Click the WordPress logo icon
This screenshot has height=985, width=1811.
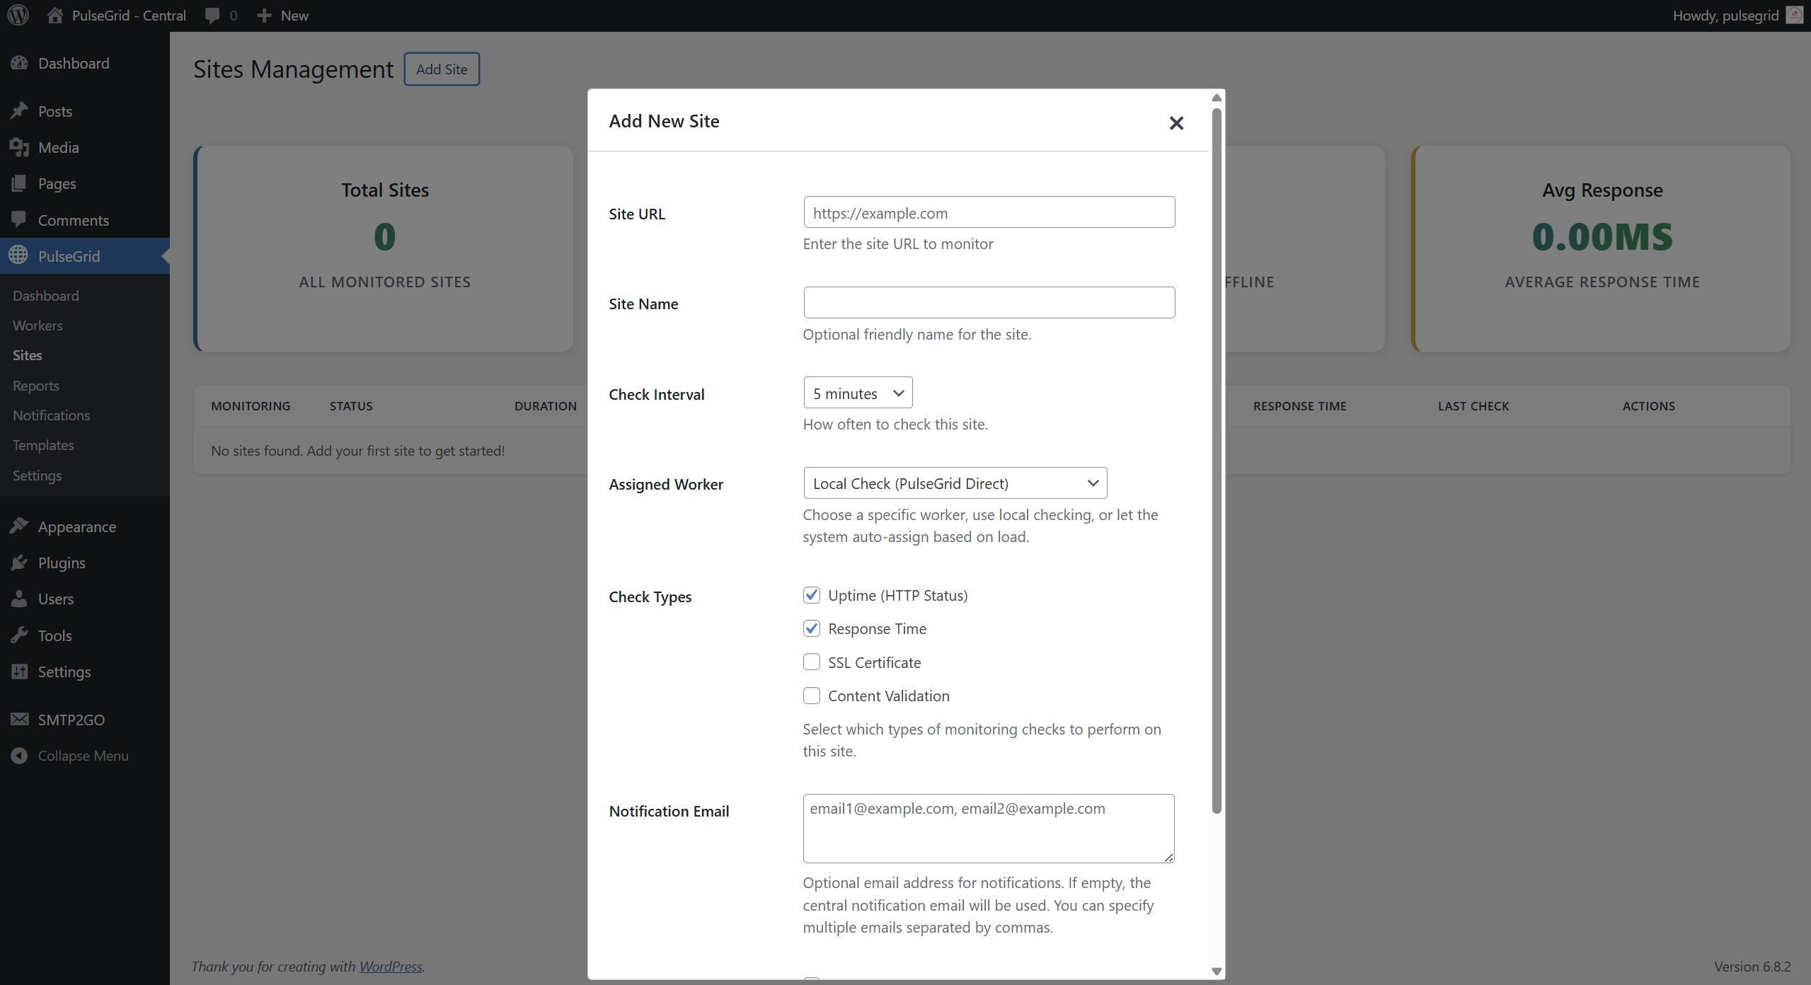click(18, 15)
